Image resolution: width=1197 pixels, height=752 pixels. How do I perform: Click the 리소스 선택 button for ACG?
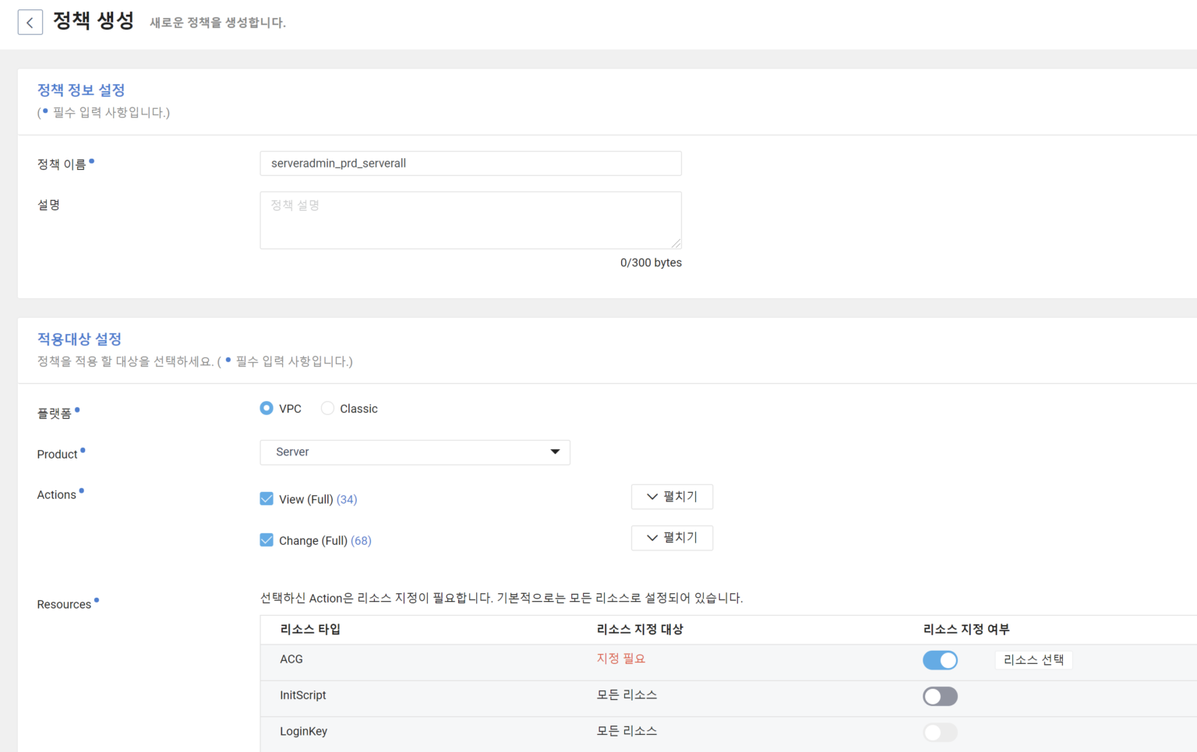(1033, 659)
